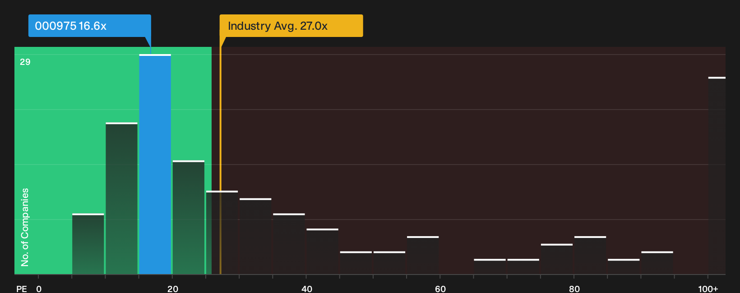Click the '100+' x-axis tick label
740x293 pixels.
click(x=708, y=288)
